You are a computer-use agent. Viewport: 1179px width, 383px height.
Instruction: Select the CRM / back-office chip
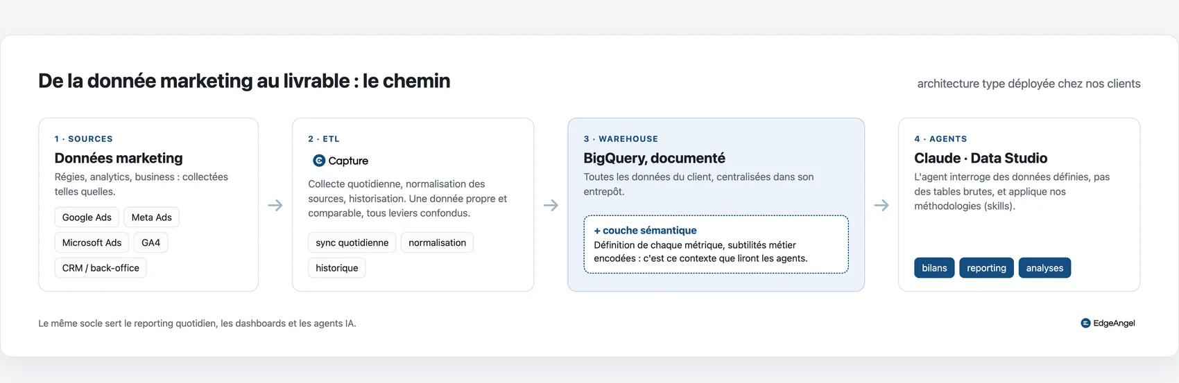click(101, 268)
